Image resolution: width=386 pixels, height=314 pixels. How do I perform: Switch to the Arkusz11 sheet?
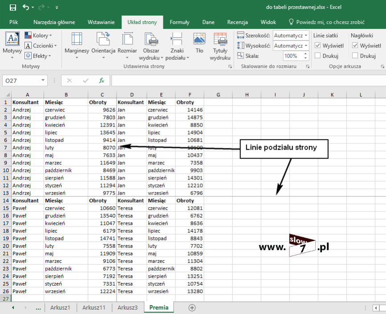[94, 308]
